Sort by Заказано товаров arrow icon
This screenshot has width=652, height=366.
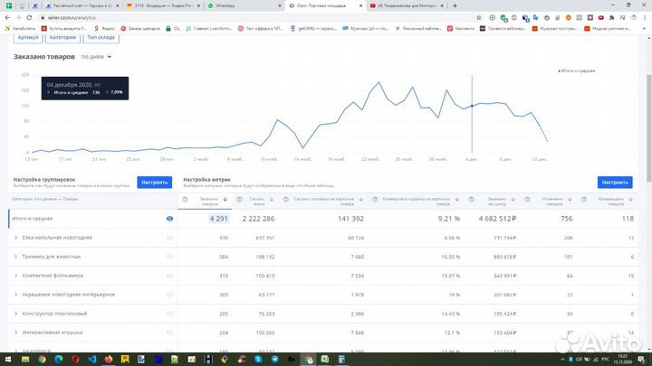tap(225, 199)
